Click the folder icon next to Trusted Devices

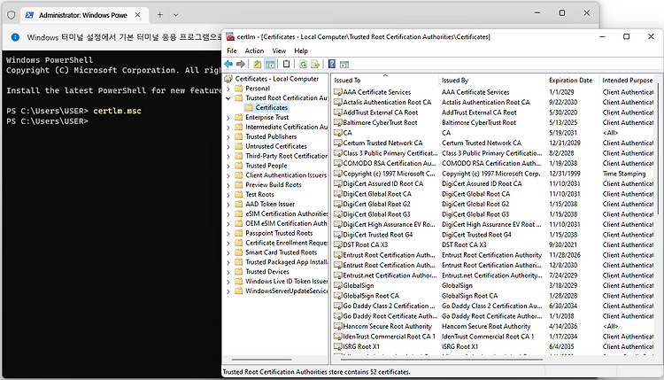pyautogui.click(x=238, y=272)
